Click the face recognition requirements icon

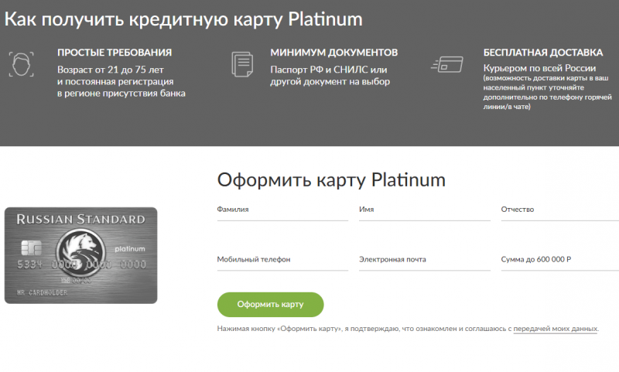pos(22,64)
